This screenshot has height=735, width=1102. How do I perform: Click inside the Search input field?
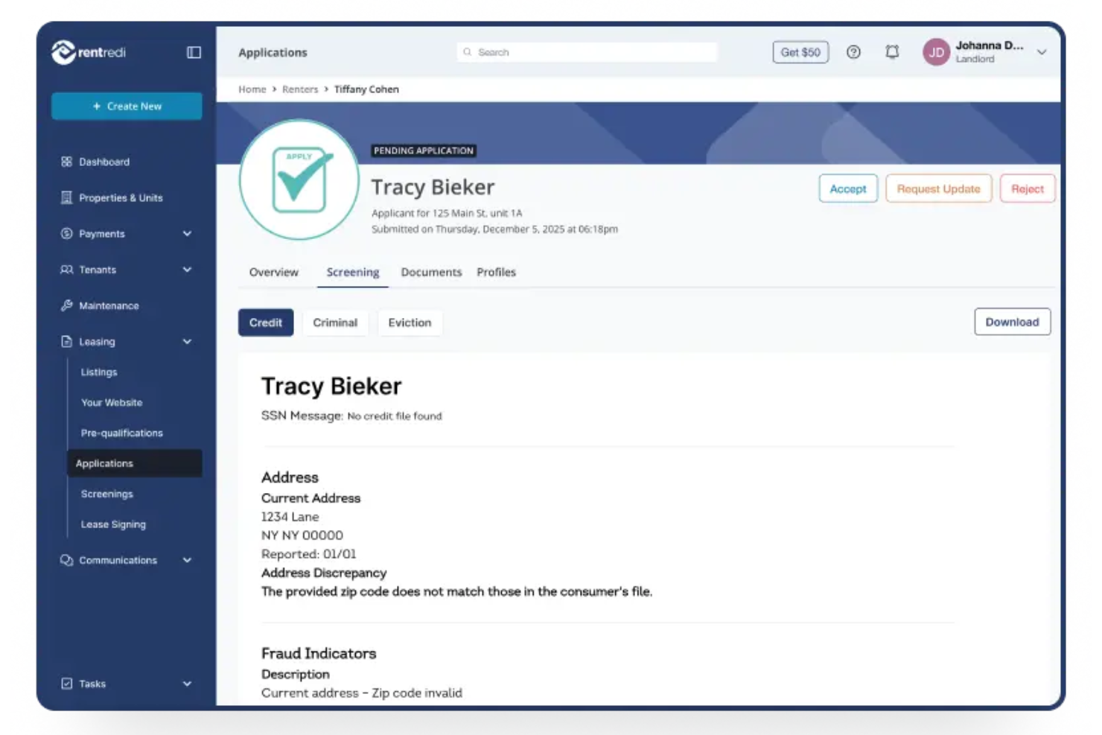[x=588, y=52]
